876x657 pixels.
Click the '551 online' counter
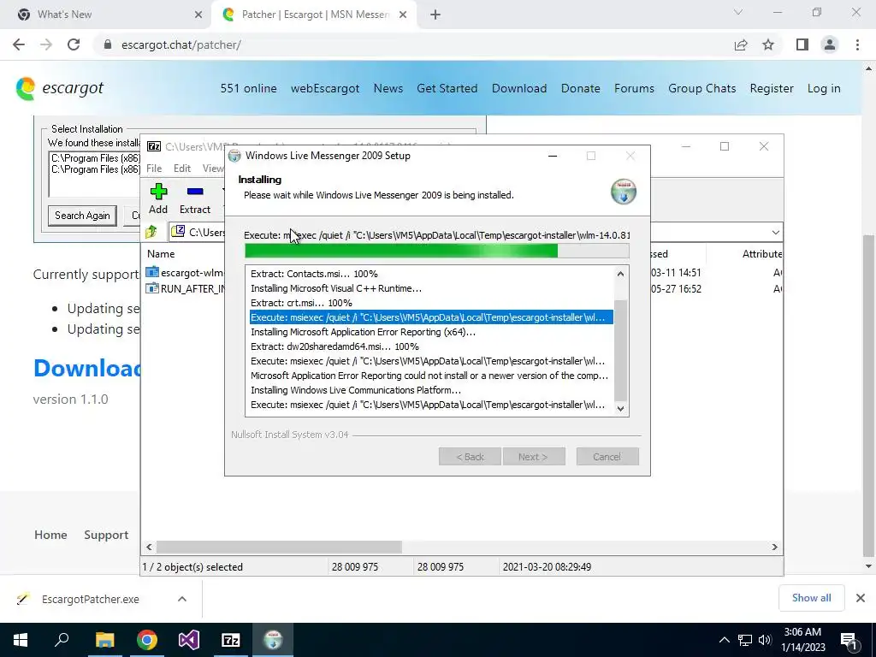[249, 88]
